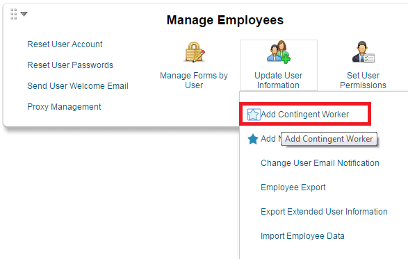Choose Change User Email Notification

coord(320,163)
